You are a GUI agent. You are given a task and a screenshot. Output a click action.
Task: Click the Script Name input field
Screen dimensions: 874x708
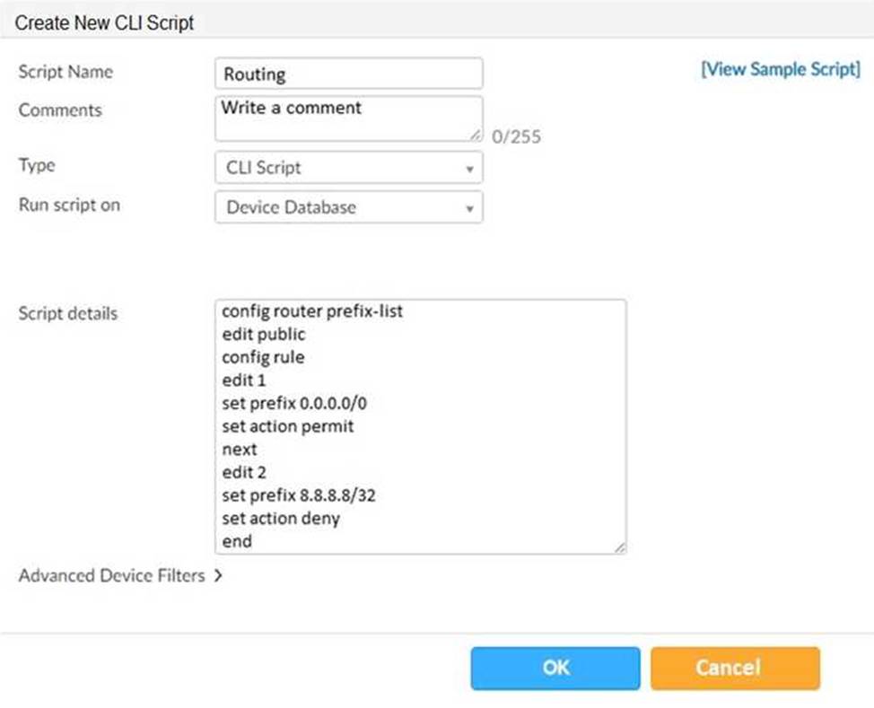(348, 74)
